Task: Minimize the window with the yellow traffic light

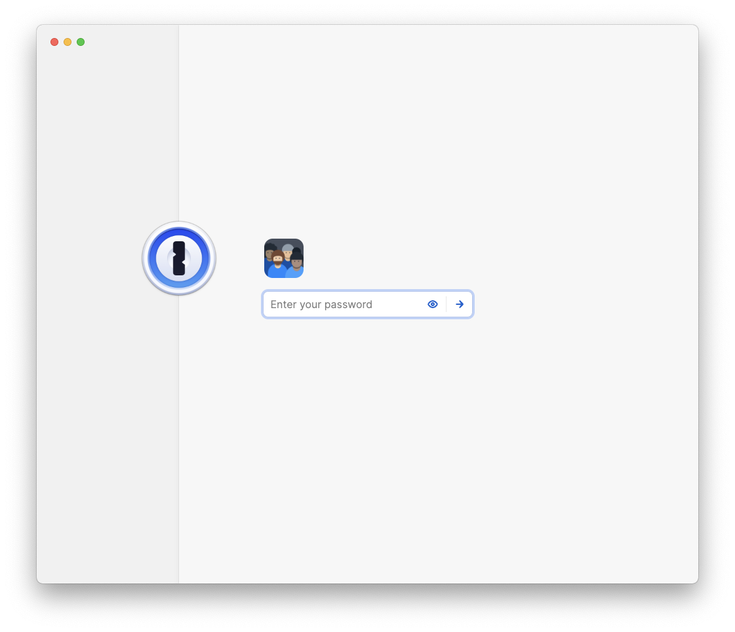Action: click(68, 41)
